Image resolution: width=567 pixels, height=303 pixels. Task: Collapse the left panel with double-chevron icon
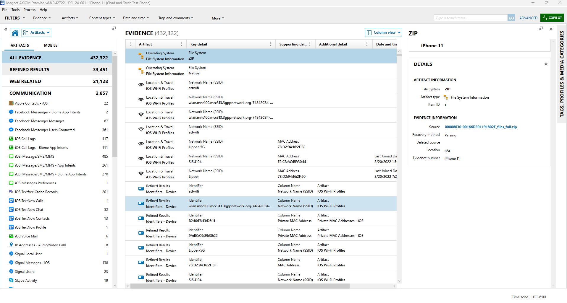[6, 29]
